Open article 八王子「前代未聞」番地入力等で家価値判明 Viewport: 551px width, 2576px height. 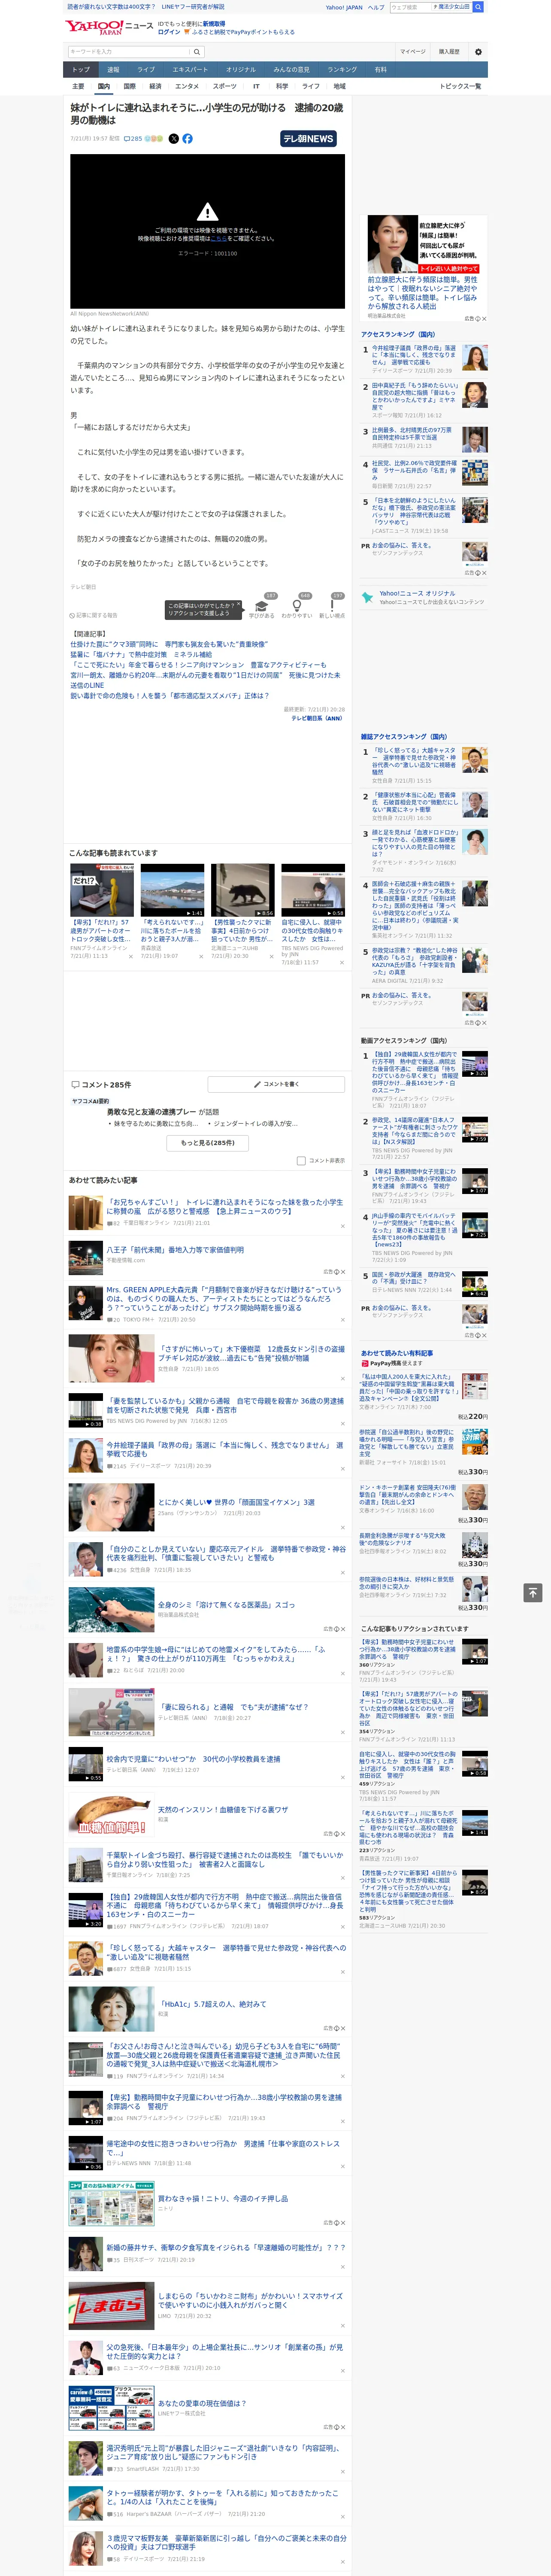coord(175,1249)
